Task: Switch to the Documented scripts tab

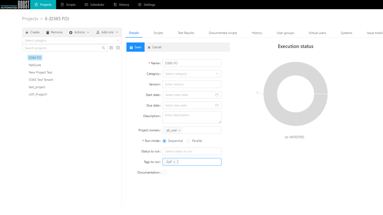Action: tap(223, 33)
